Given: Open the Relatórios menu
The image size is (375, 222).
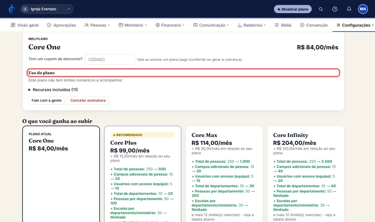Looking at the screenshot, I should tap(252, 25).
